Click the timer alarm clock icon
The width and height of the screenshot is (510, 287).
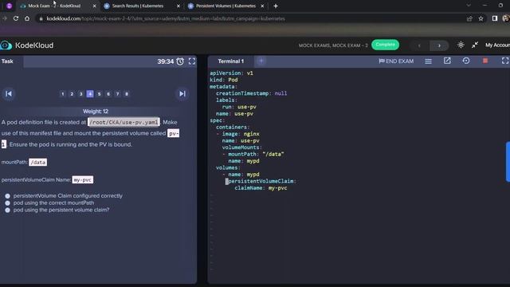click(x=180, y=61)
